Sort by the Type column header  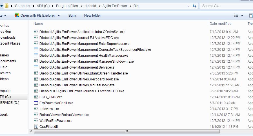click(x=250, y=24)
